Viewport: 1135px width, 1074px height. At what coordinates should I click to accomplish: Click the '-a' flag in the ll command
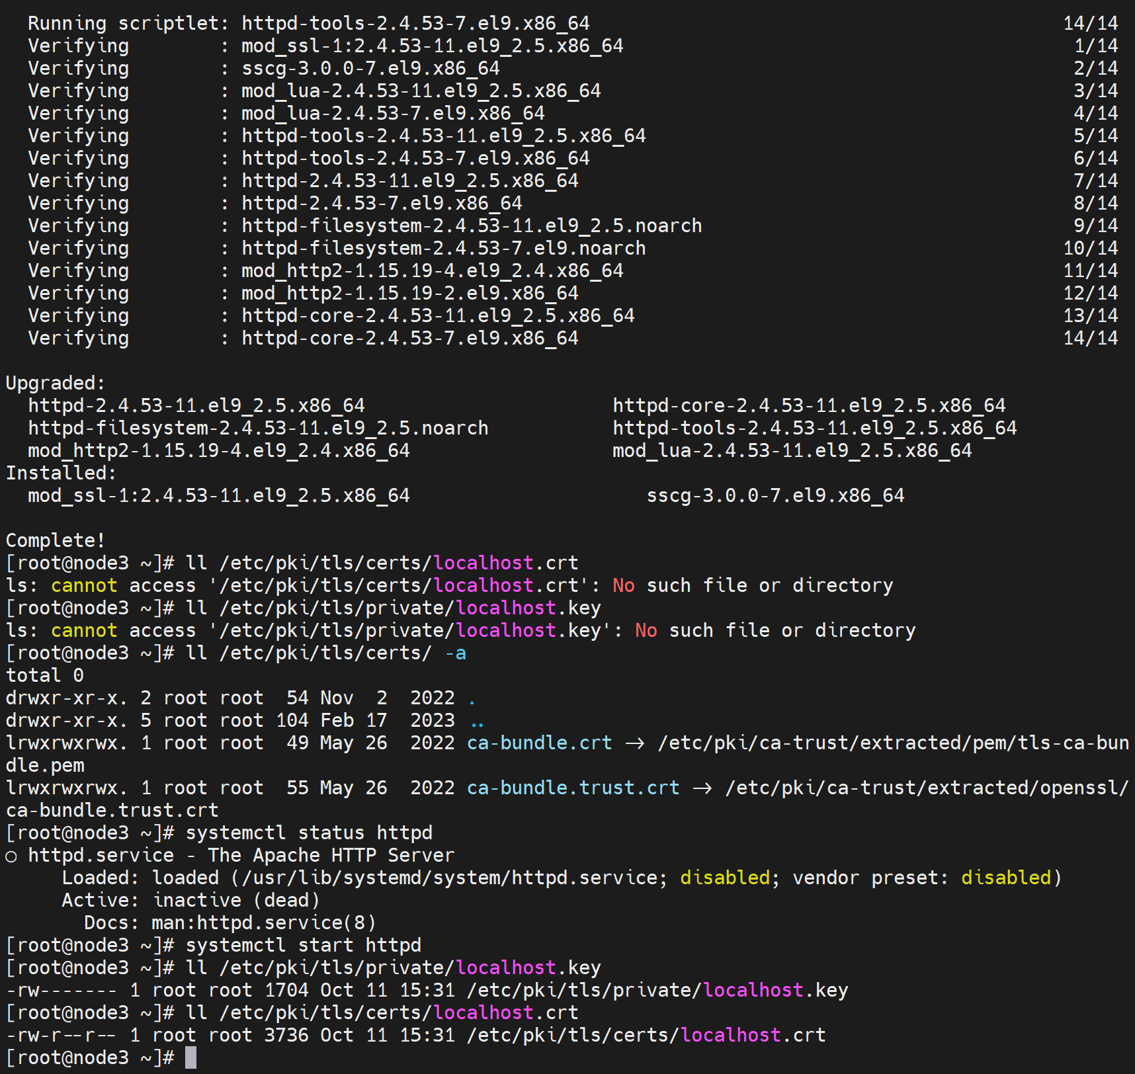[x=456, y=653]
